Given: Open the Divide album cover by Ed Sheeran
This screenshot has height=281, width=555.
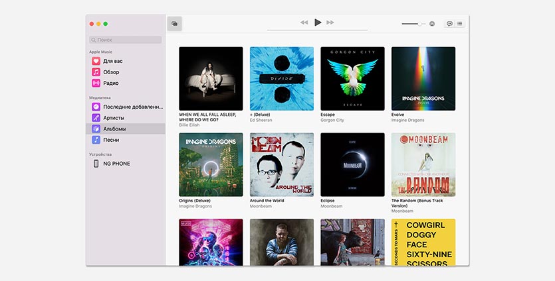Looking at the screenshot, I should [x=282, y=79].
